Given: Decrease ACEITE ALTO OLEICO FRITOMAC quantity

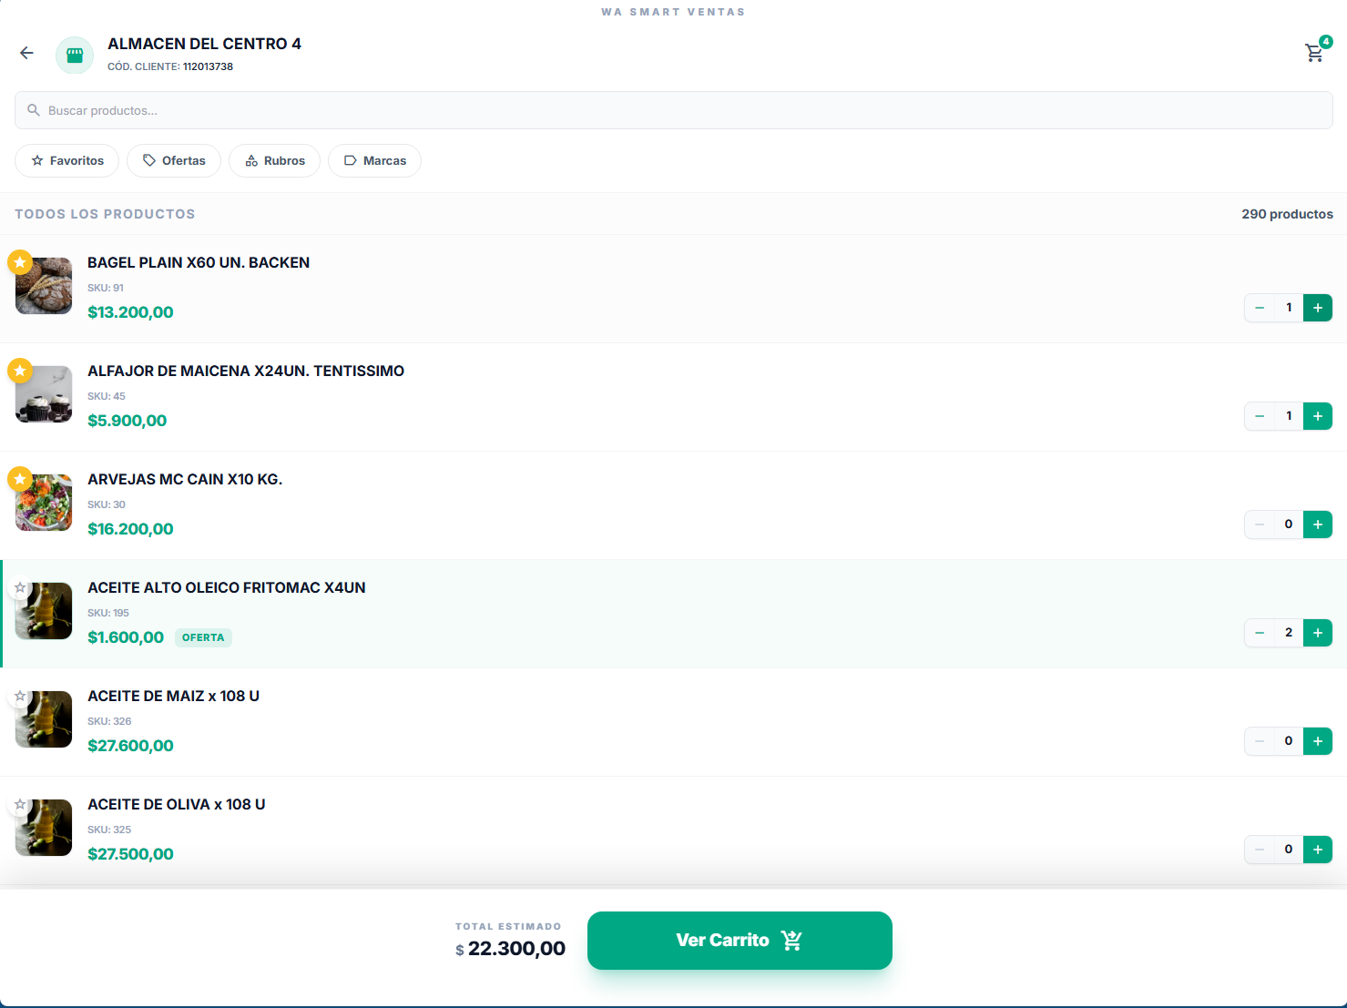Looking at the screenshot, I should [x=1260, y=633].
